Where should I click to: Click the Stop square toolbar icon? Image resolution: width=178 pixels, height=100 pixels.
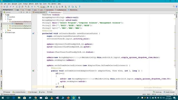point(62,7)
